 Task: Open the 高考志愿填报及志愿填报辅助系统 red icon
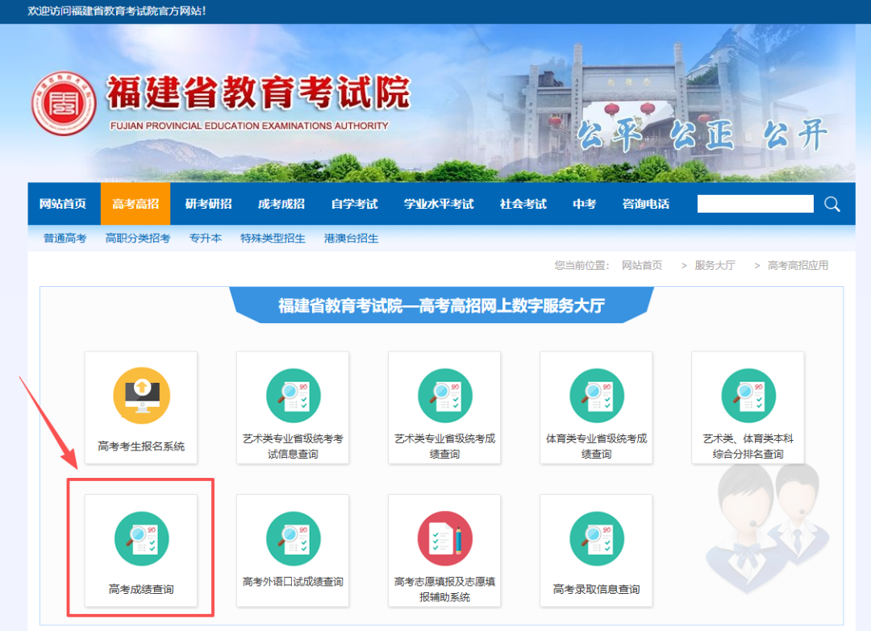(x=445, y=538)
